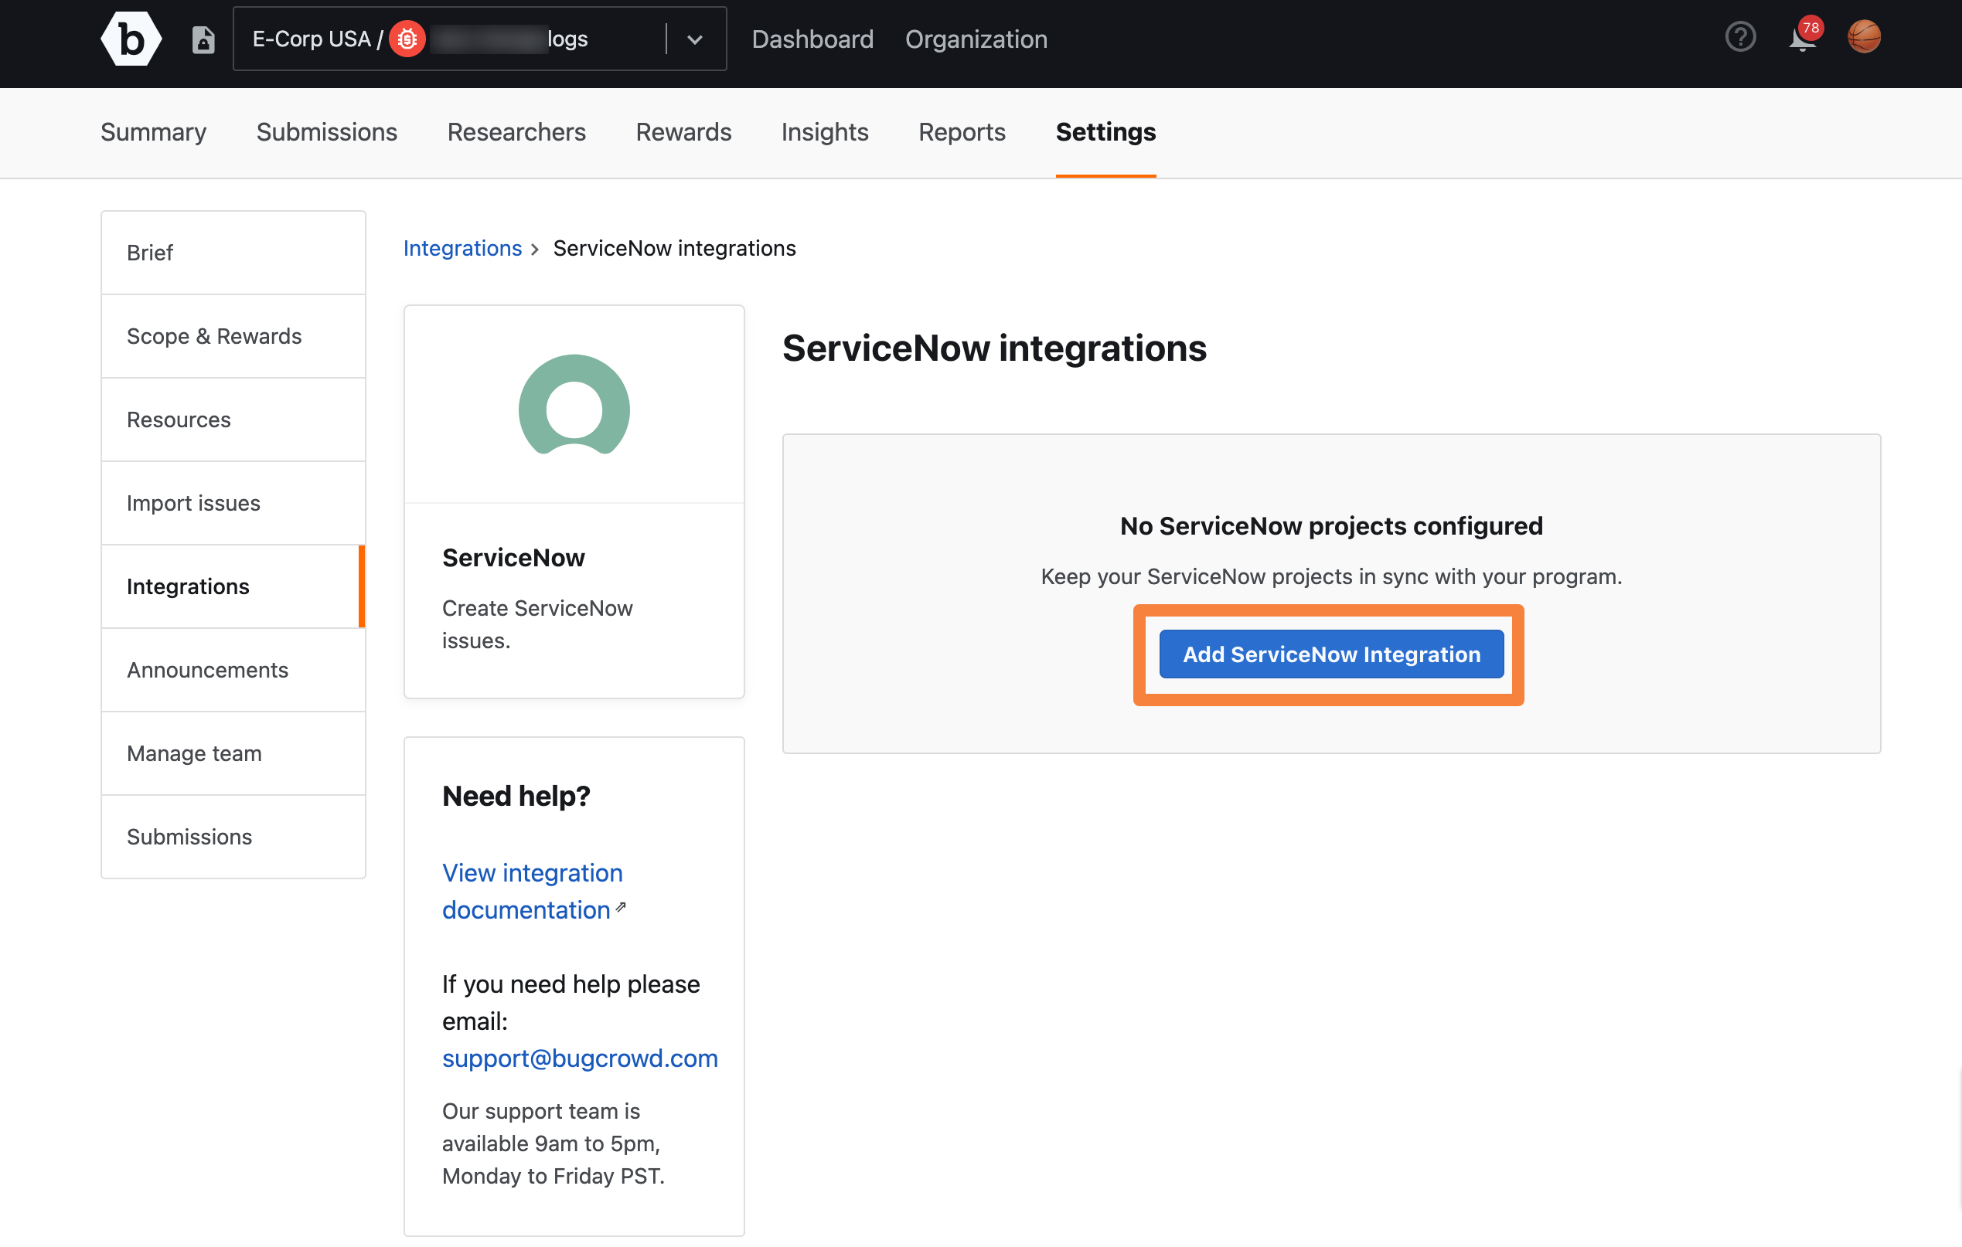
Task: Open Scope & Rewards in sidebar
Action: click(x=233, y=336)
